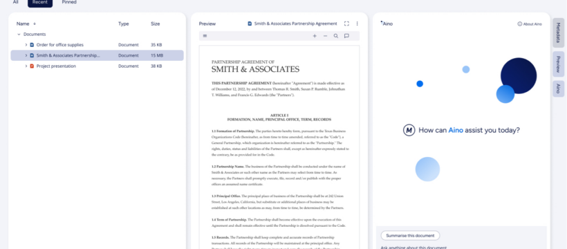Viewport: 567px width, 249px height.
Task: Zoom in with the plus icon
Action: click(x=315, y=36)
